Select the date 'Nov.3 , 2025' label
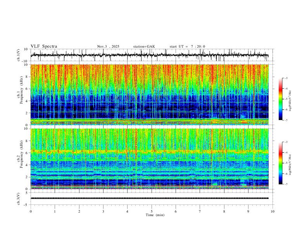The width and height of the screenshot is (307, 237). coord(108,46)
